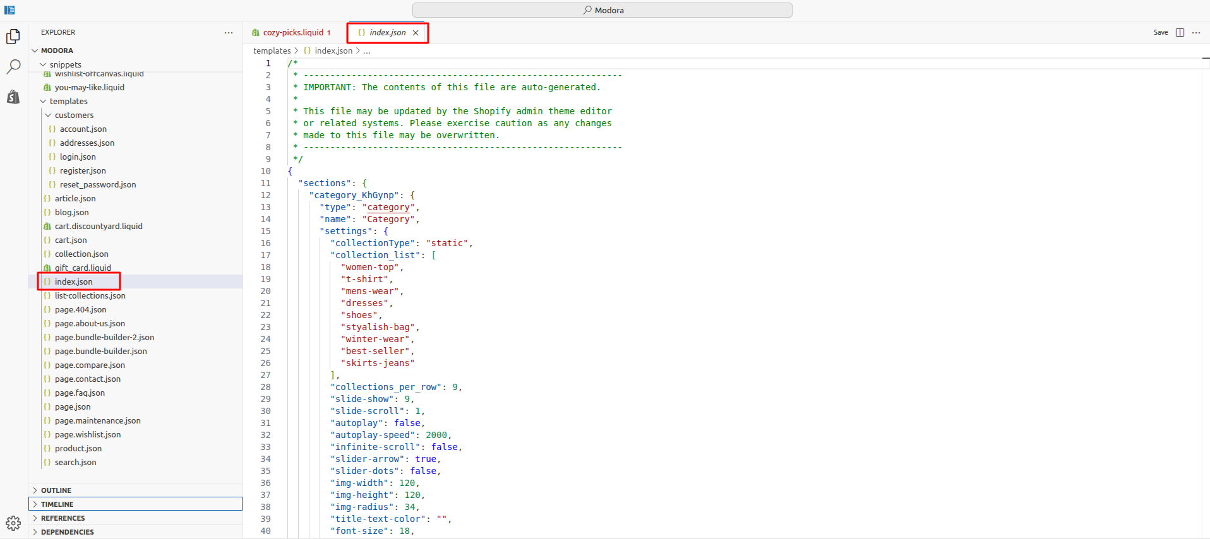This screenshot has height=539, width=1210.
Task: Click the Save button
Action: (x=1161, y=32)
